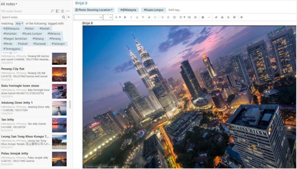
Task: Apply numbered list
Action: pyautogui.click(x=168, y=17)
